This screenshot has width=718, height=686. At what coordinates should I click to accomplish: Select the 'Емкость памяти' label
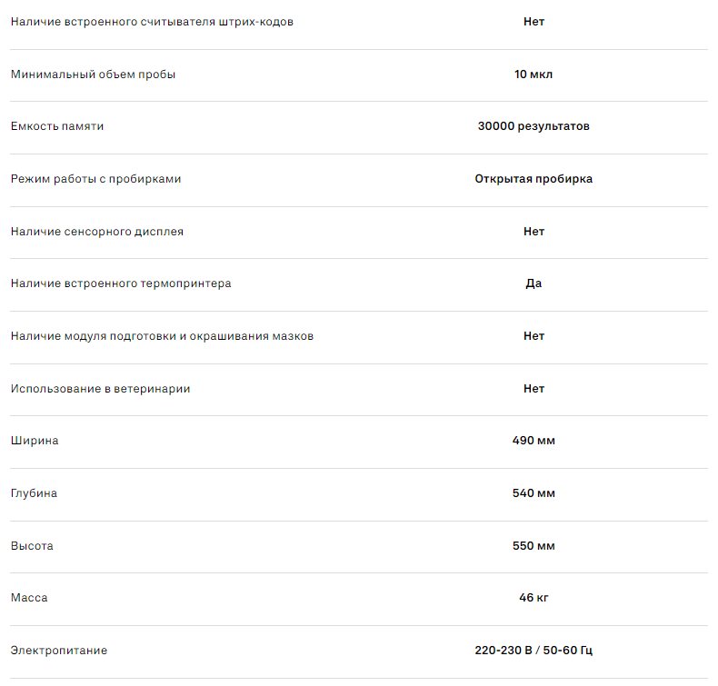click(x=57, y=126)
